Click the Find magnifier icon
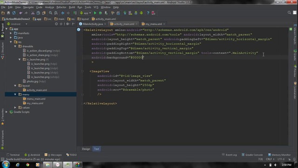The width and height of the screenshot is (298, 168). tap(51, 13)
